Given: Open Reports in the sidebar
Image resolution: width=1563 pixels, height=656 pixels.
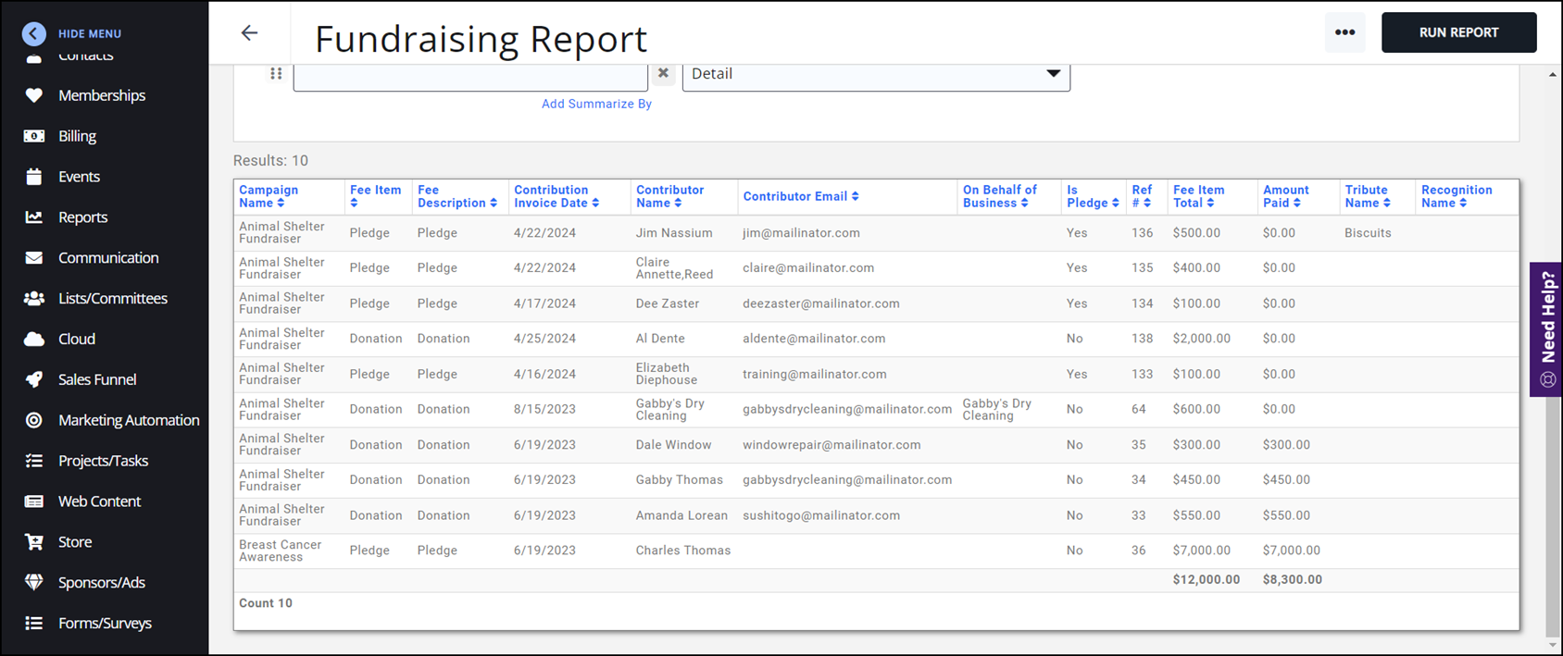Looking at the screenshot, I should [82, 217].
